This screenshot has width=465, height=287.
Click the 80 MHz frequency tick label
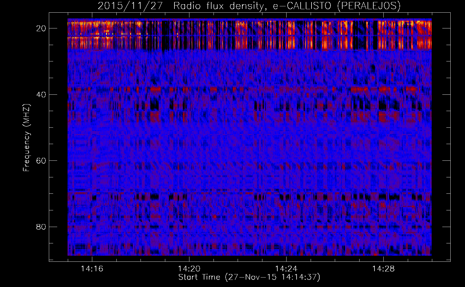click(41, 227)
